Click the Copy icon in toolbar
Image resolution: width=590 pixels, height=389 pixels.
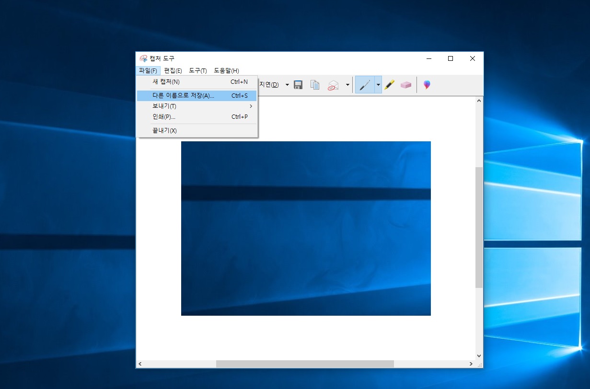click(x=315, y=85)
